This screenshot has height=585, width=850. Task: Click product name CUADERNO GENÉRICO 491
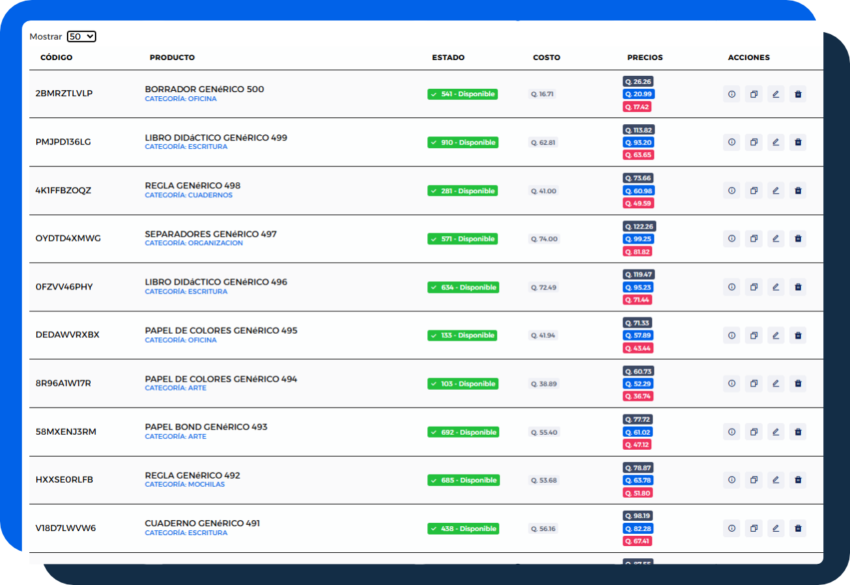point(202,524)
